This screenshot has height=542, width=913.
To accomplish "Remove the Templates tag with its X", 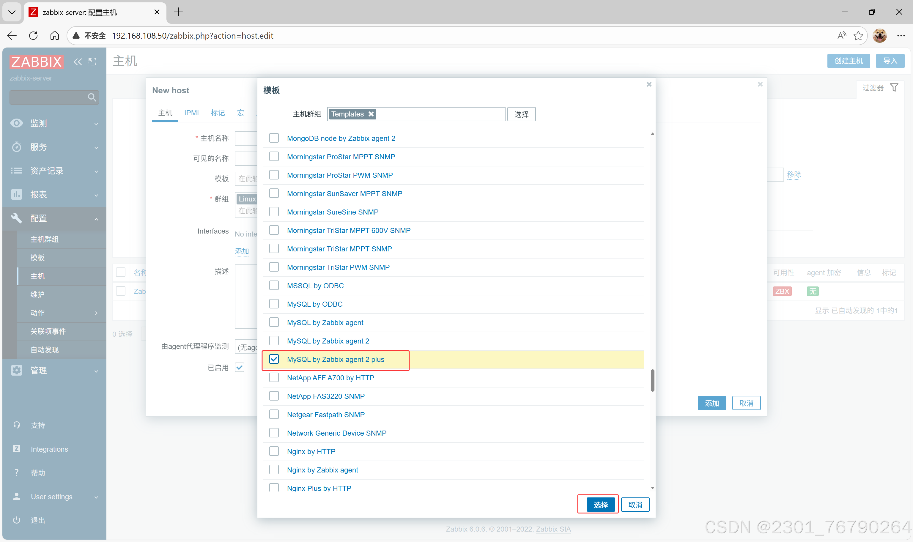I will (x=371, y=114).
